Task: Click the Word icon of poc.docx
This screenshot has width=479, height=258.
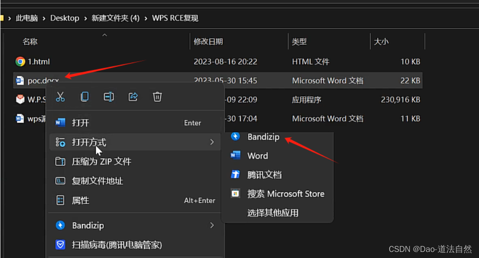Action: [x=20, y=81]
